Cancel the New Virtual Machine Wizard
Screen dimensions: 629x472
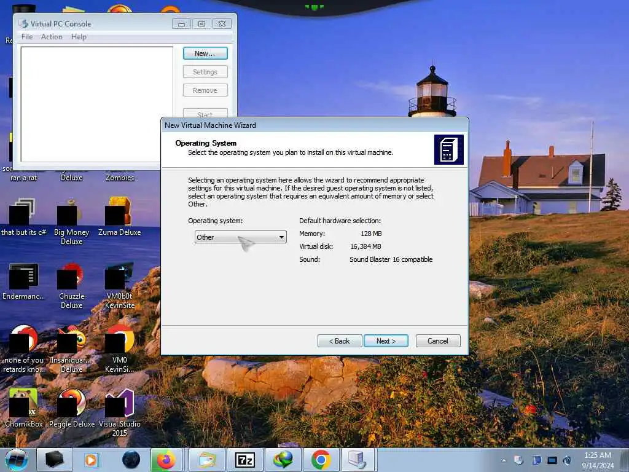[438, 340]
